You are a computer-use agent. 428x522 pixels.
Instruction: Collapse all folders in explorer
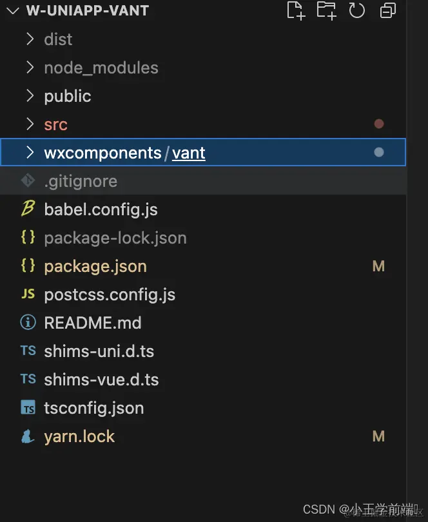388,10
